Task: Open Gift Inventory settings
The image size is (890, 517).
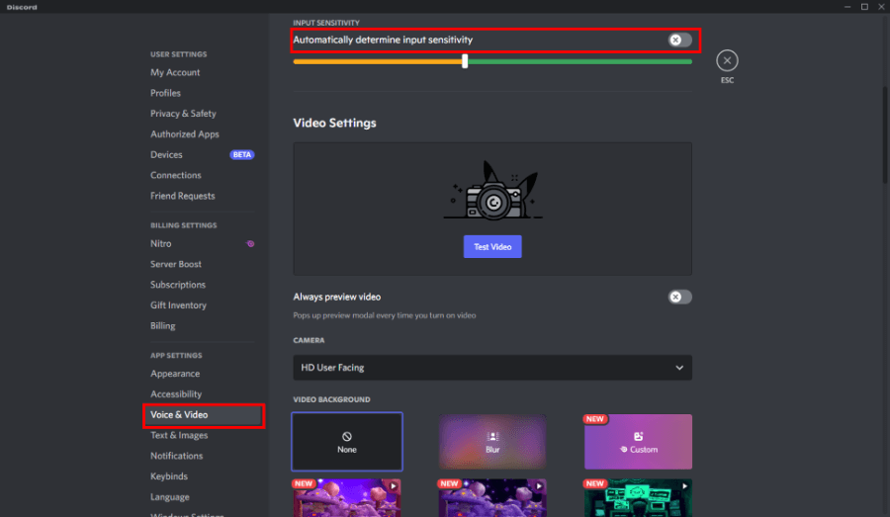Action: pyautogui.click(x=178, y=305)
